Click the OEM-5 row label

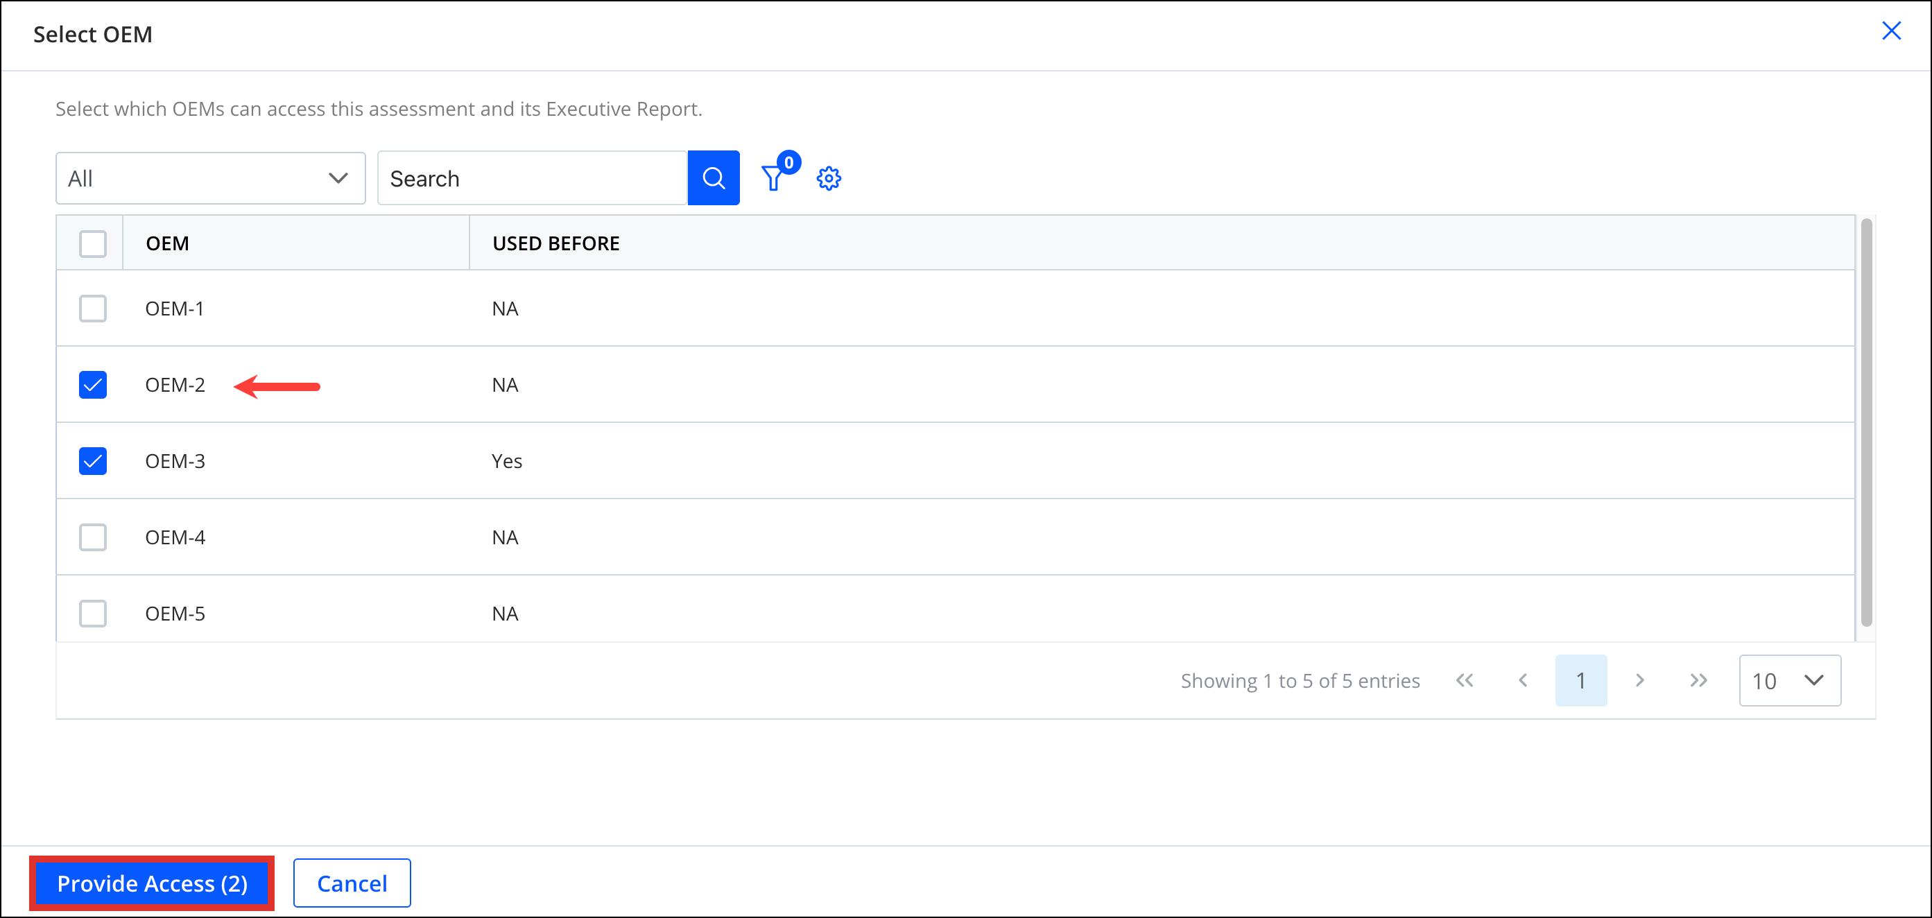pyautogui.click(x=175, y=614)
